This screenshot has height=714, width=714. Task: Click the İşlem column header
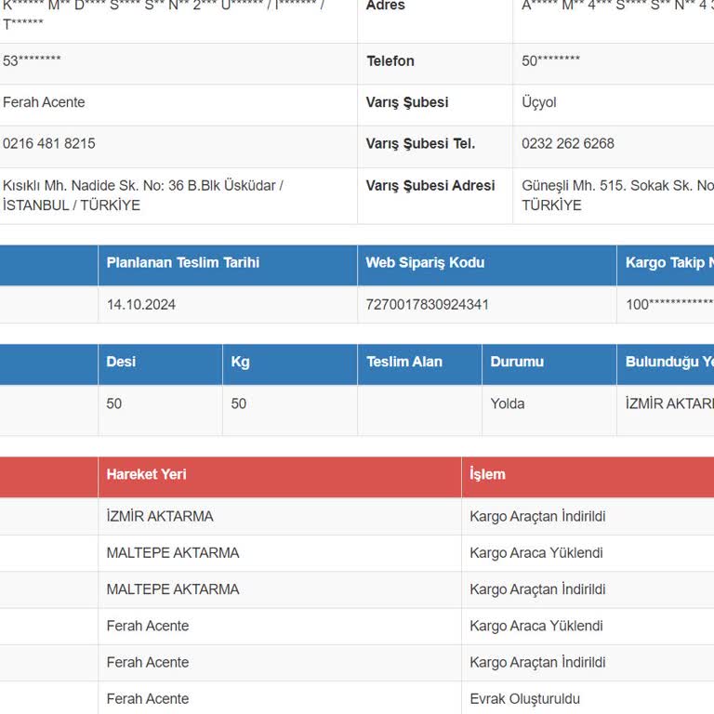487,474
